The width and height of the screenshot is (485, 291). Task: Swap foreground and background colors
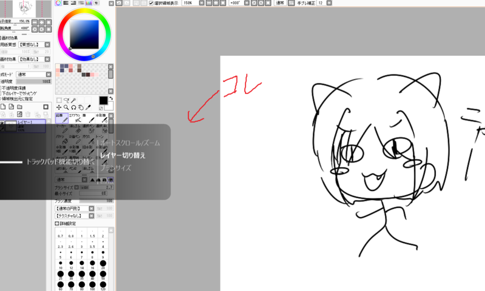pyautogui.click(x=111, y=98)
